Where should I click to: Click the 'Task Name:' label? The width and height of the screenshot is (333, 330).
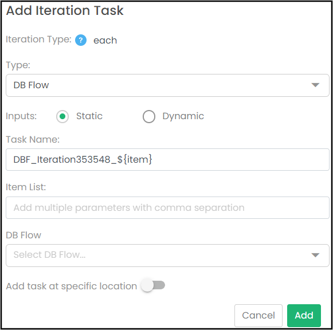(33, 140)
